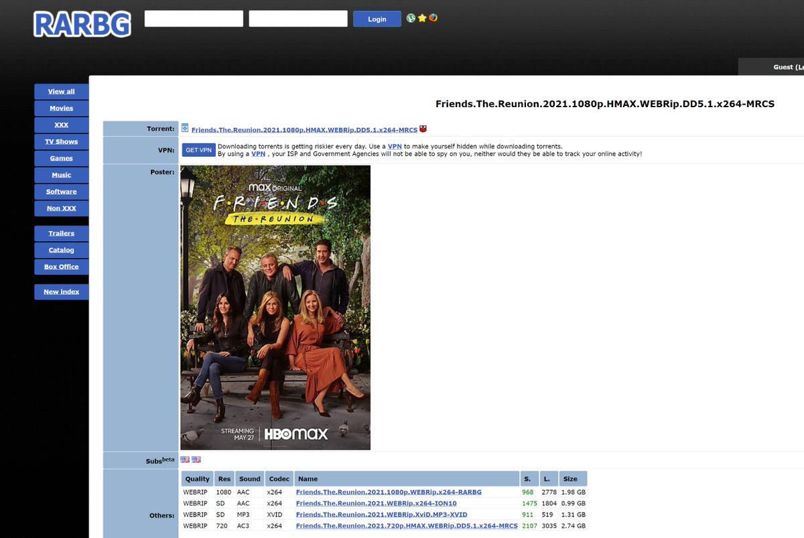Open the 720p HMAX DD5.1 MRCS link
Screen dimensions: 804x538
click(x=407, y=526)
